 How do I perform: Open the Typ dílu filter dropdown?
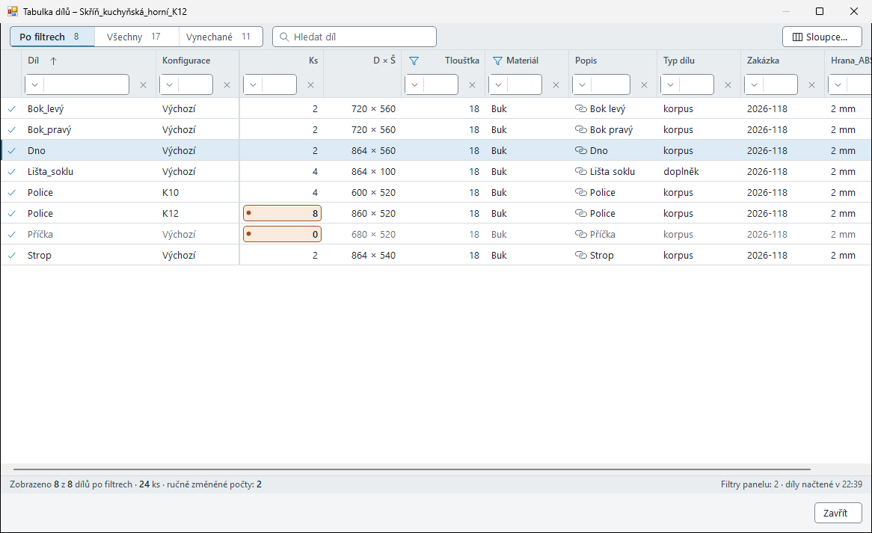click(x=670, y=85)
